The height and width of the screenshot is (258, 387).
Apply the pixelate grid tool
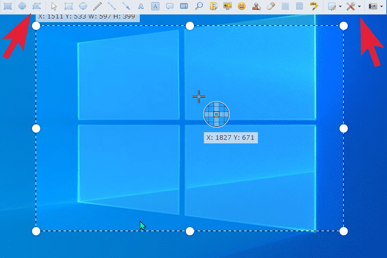(299, 6)
